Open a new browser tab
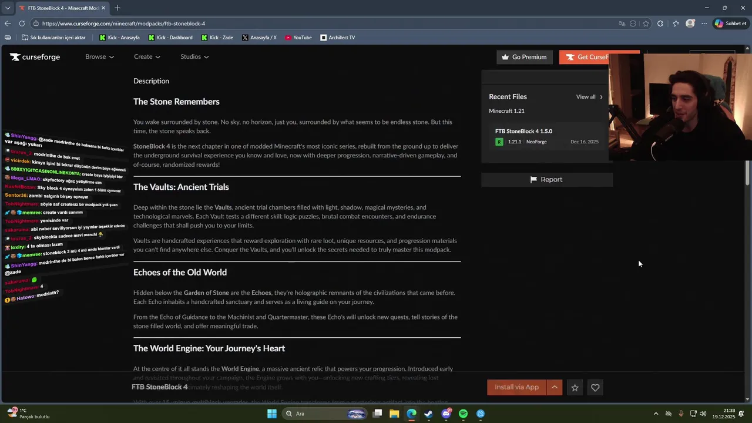This screenshot has height=423, width=752. click(x=117, y=8)
